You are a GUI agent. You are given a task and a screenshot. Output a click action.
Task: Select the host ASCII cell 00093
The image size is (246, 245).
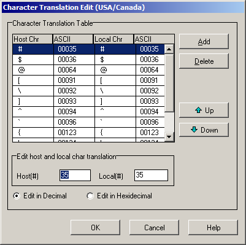tap(74, 101)
